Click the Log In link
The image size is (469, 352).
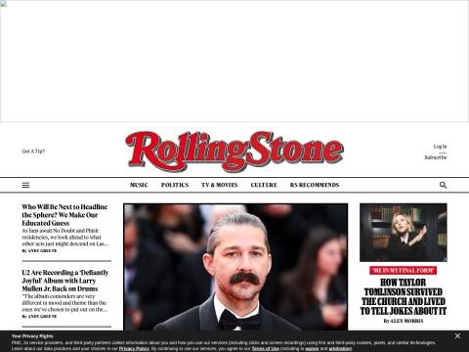pyautogui.click(x=440, y=147)
